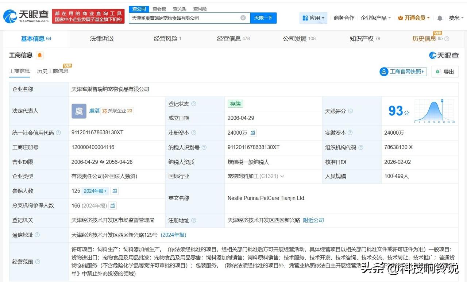
Task: Open the 应用 dropdown menu
Action: (313, 18)
